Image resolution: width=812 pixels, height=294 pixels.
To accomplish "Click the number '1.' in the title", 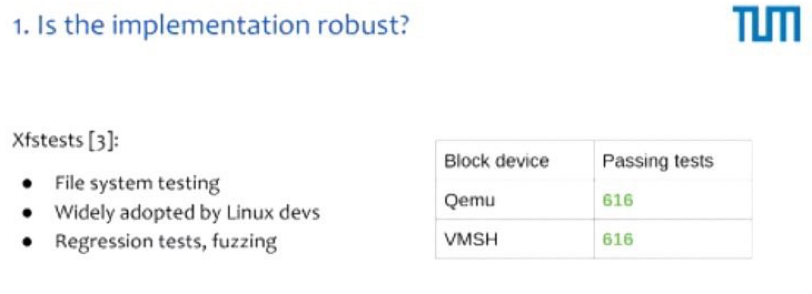I will click(20, 27).
